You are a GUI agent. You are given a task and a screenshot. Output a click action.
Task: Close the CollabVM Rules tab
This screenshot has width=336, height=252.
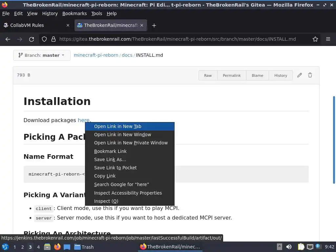click(68, 25)
